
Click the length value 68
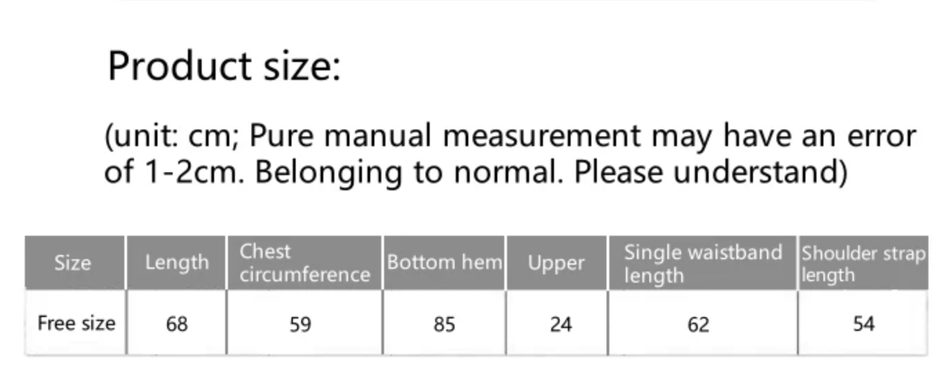(177, 324)
